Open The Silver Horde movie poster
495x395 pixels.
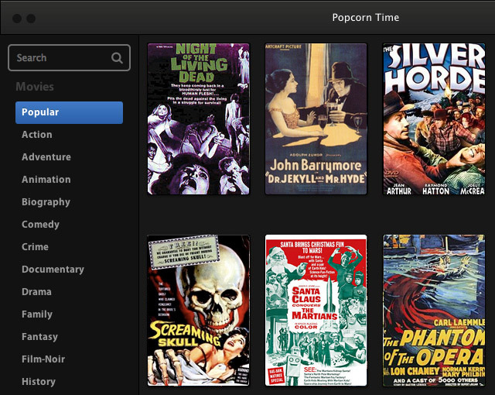coord(434,118)
